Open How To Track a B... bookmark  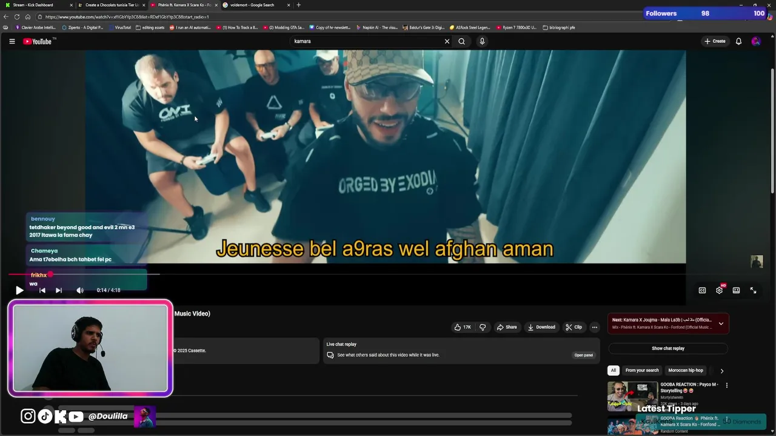click(237, 27)
